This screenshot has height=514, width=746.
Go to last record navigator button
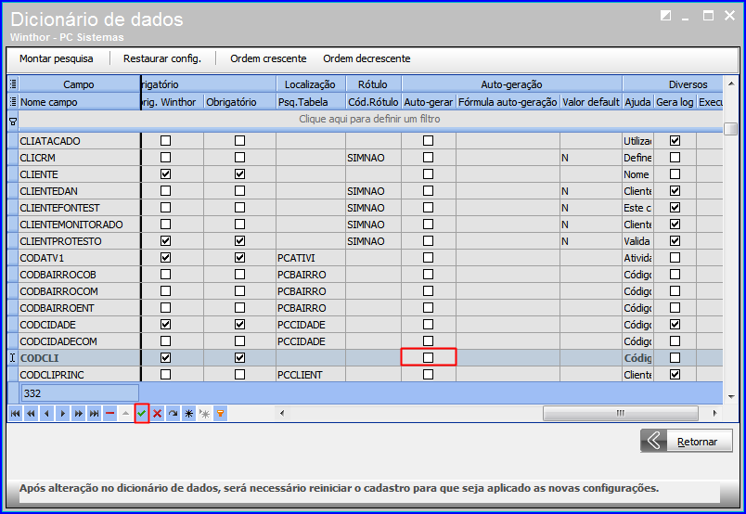tap(95, 414)
